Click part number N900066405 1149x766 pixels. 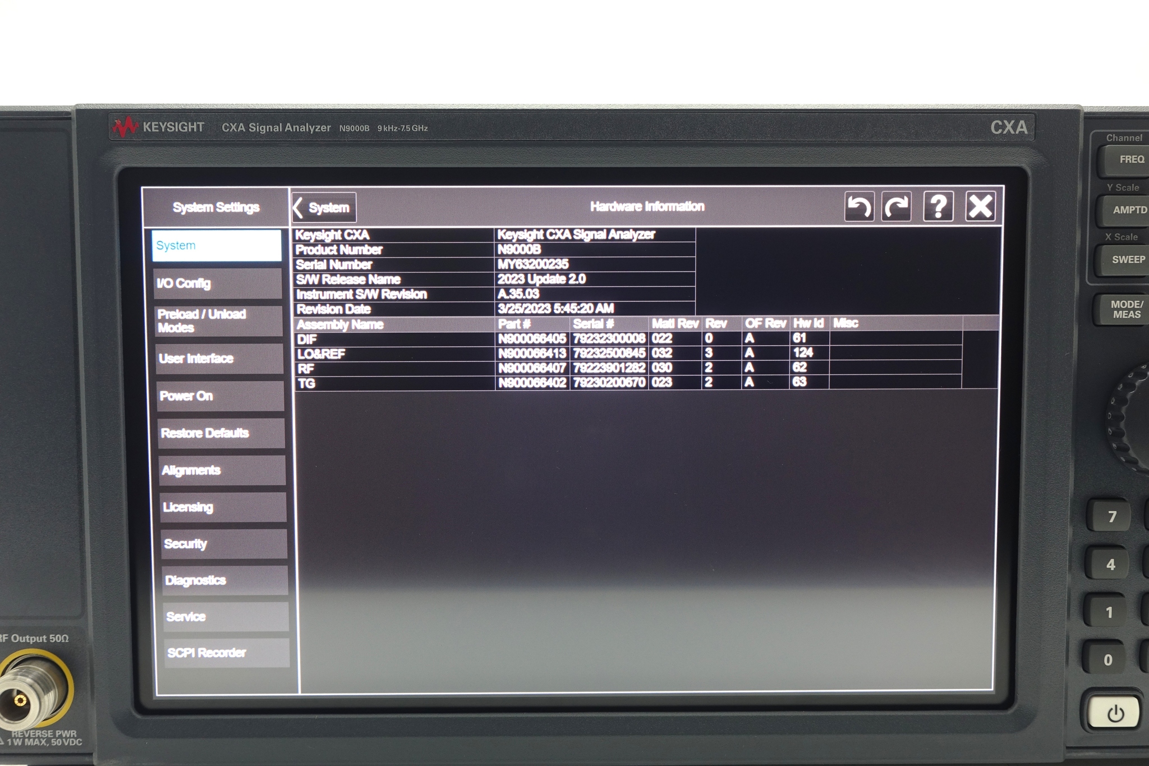(x=532, y=338)
